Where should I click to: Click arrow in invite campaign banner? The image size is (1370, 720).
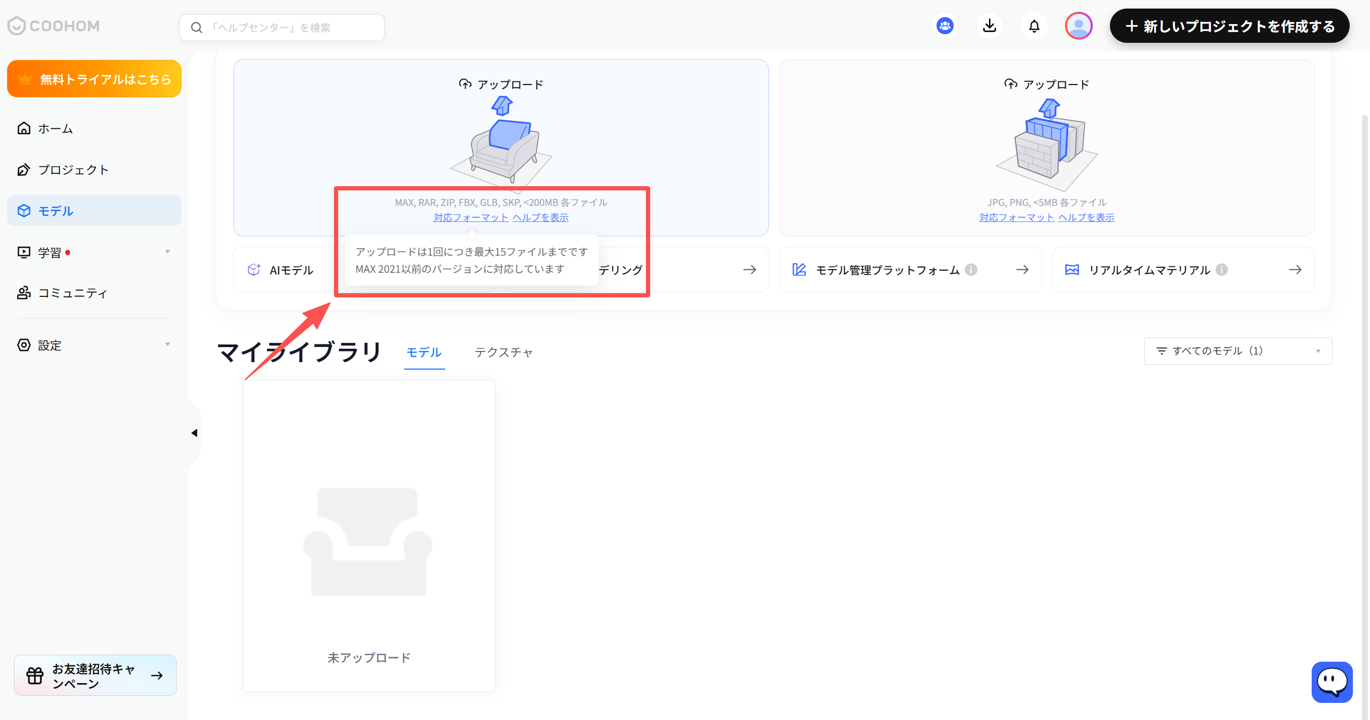point(157,676)
